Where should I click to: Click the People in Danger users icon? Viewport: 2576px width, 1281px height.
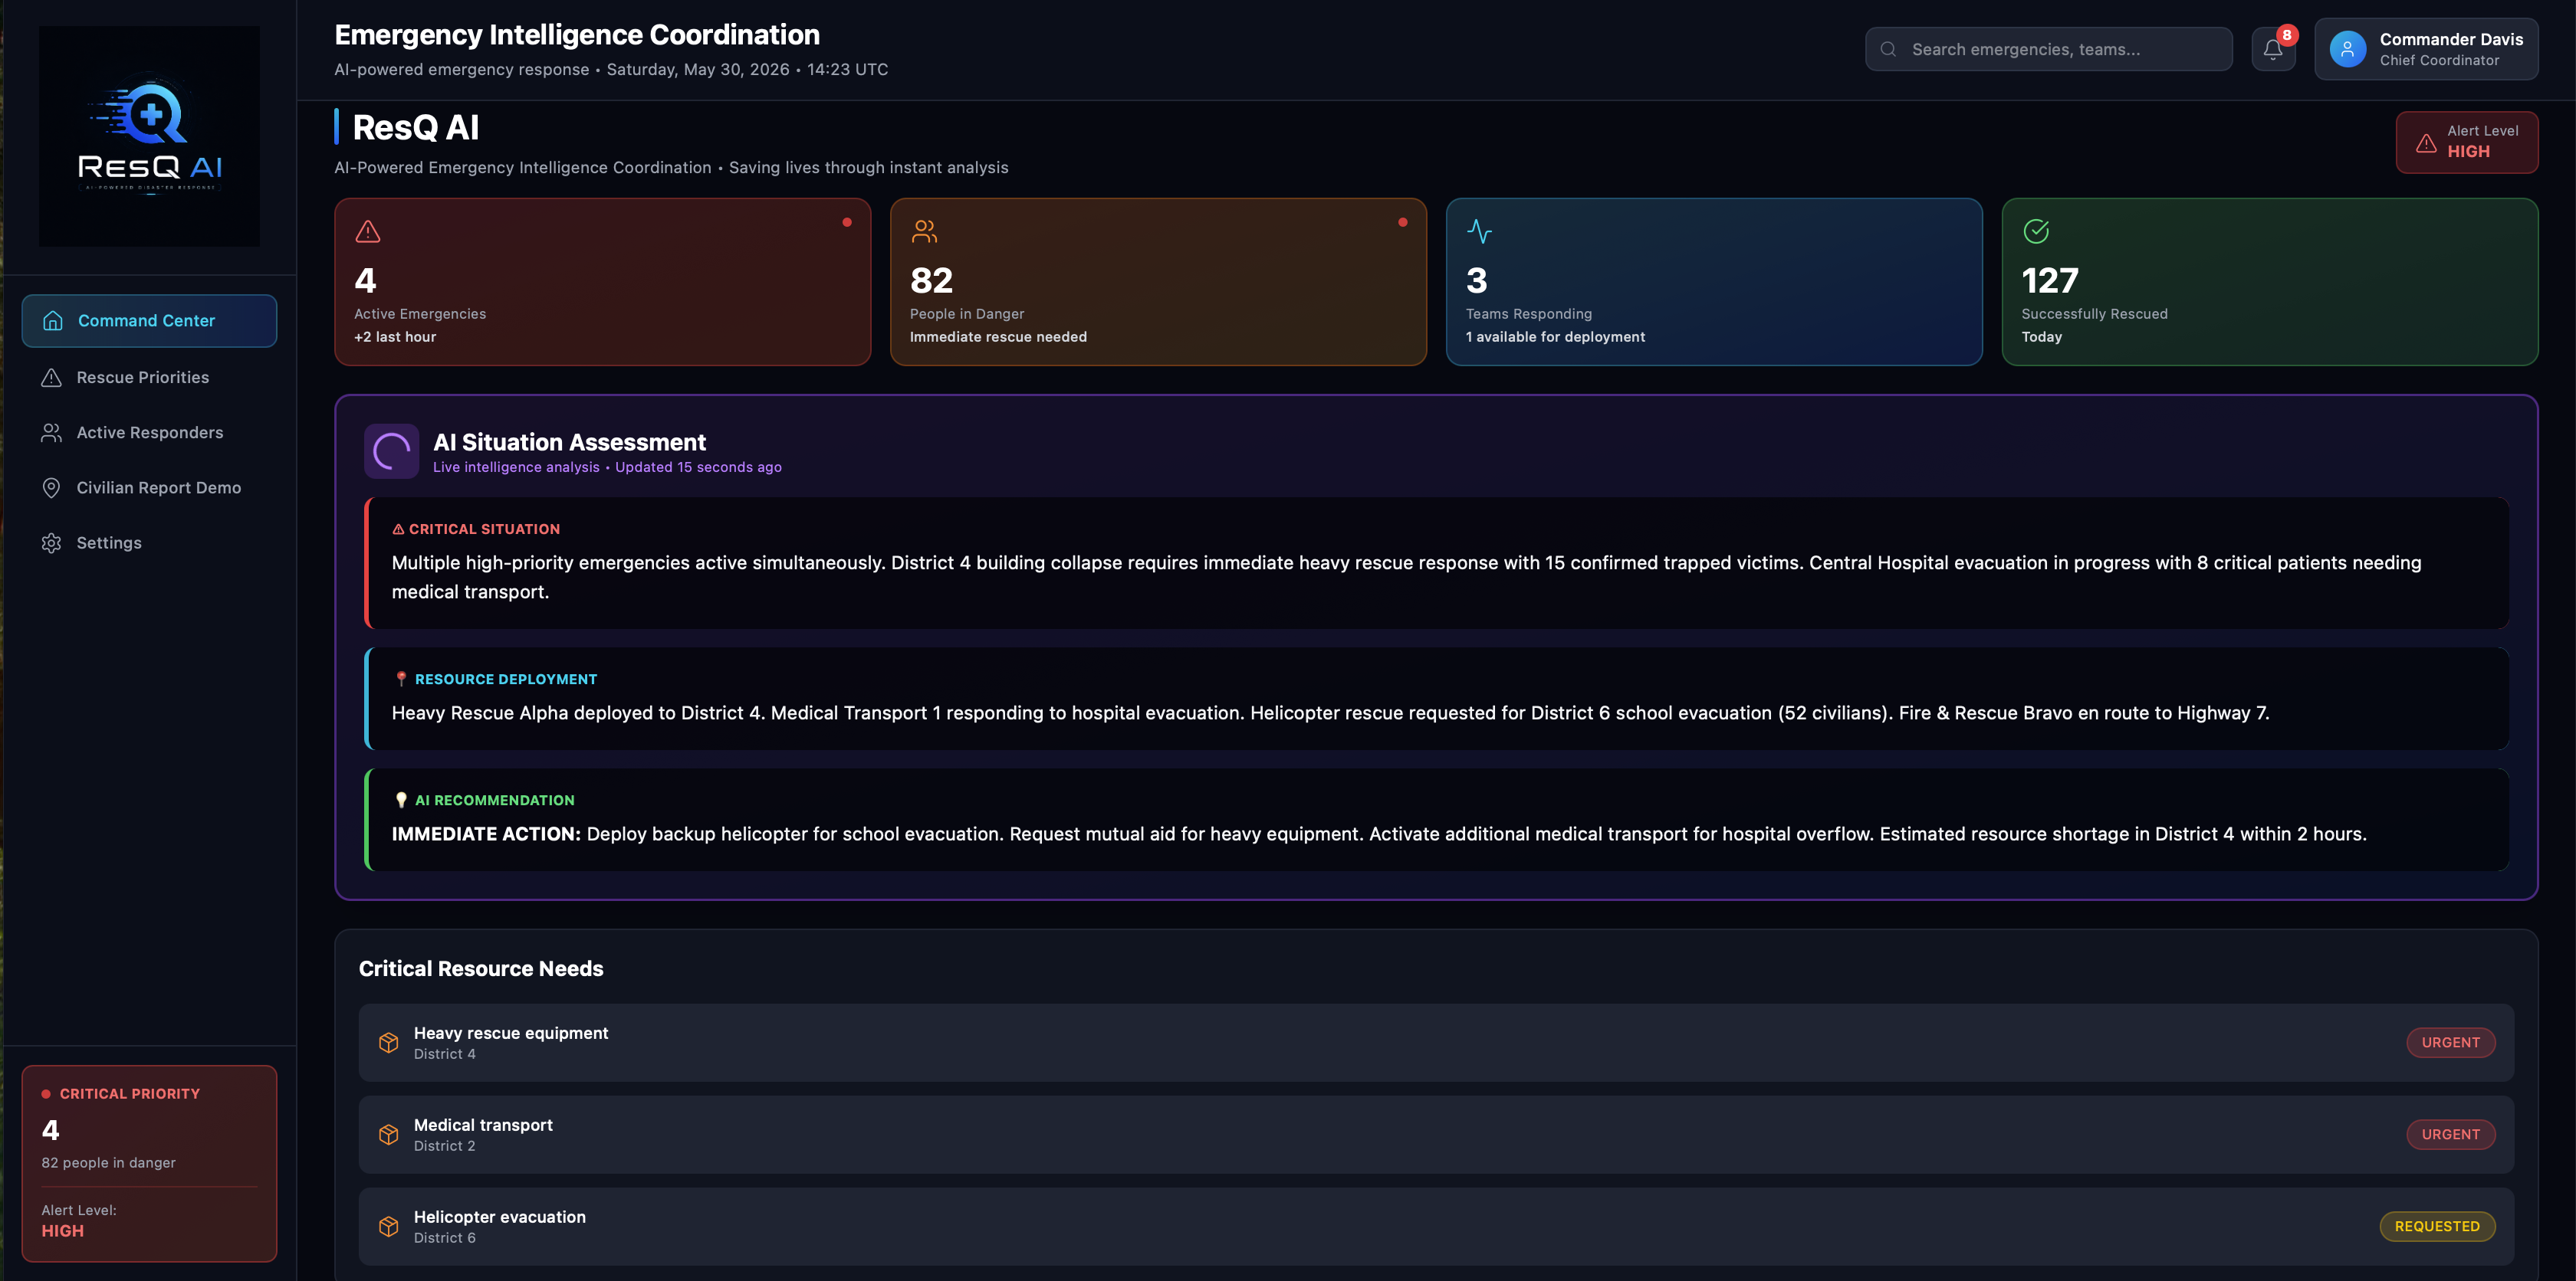pyautogui.click(x=924, y=232)
